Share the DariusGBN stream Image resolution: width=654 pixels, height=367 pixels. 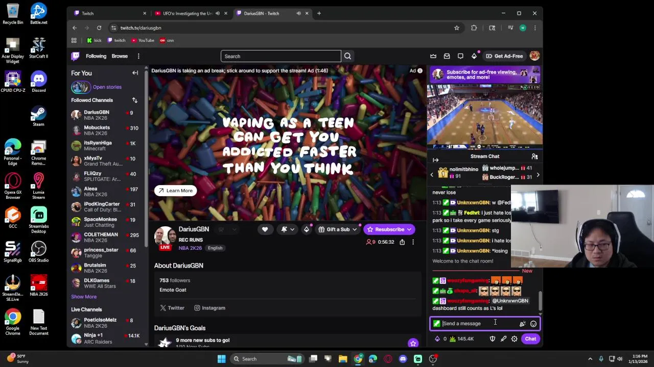pos(402,242)
